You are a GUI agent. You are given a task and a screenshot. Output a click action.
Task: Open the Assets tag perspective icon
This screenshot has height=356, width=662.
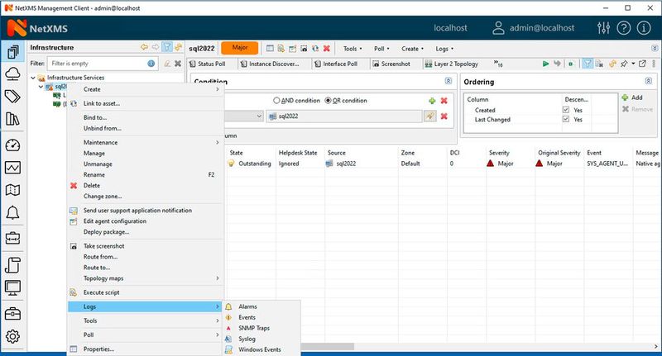tap(12, 97)
